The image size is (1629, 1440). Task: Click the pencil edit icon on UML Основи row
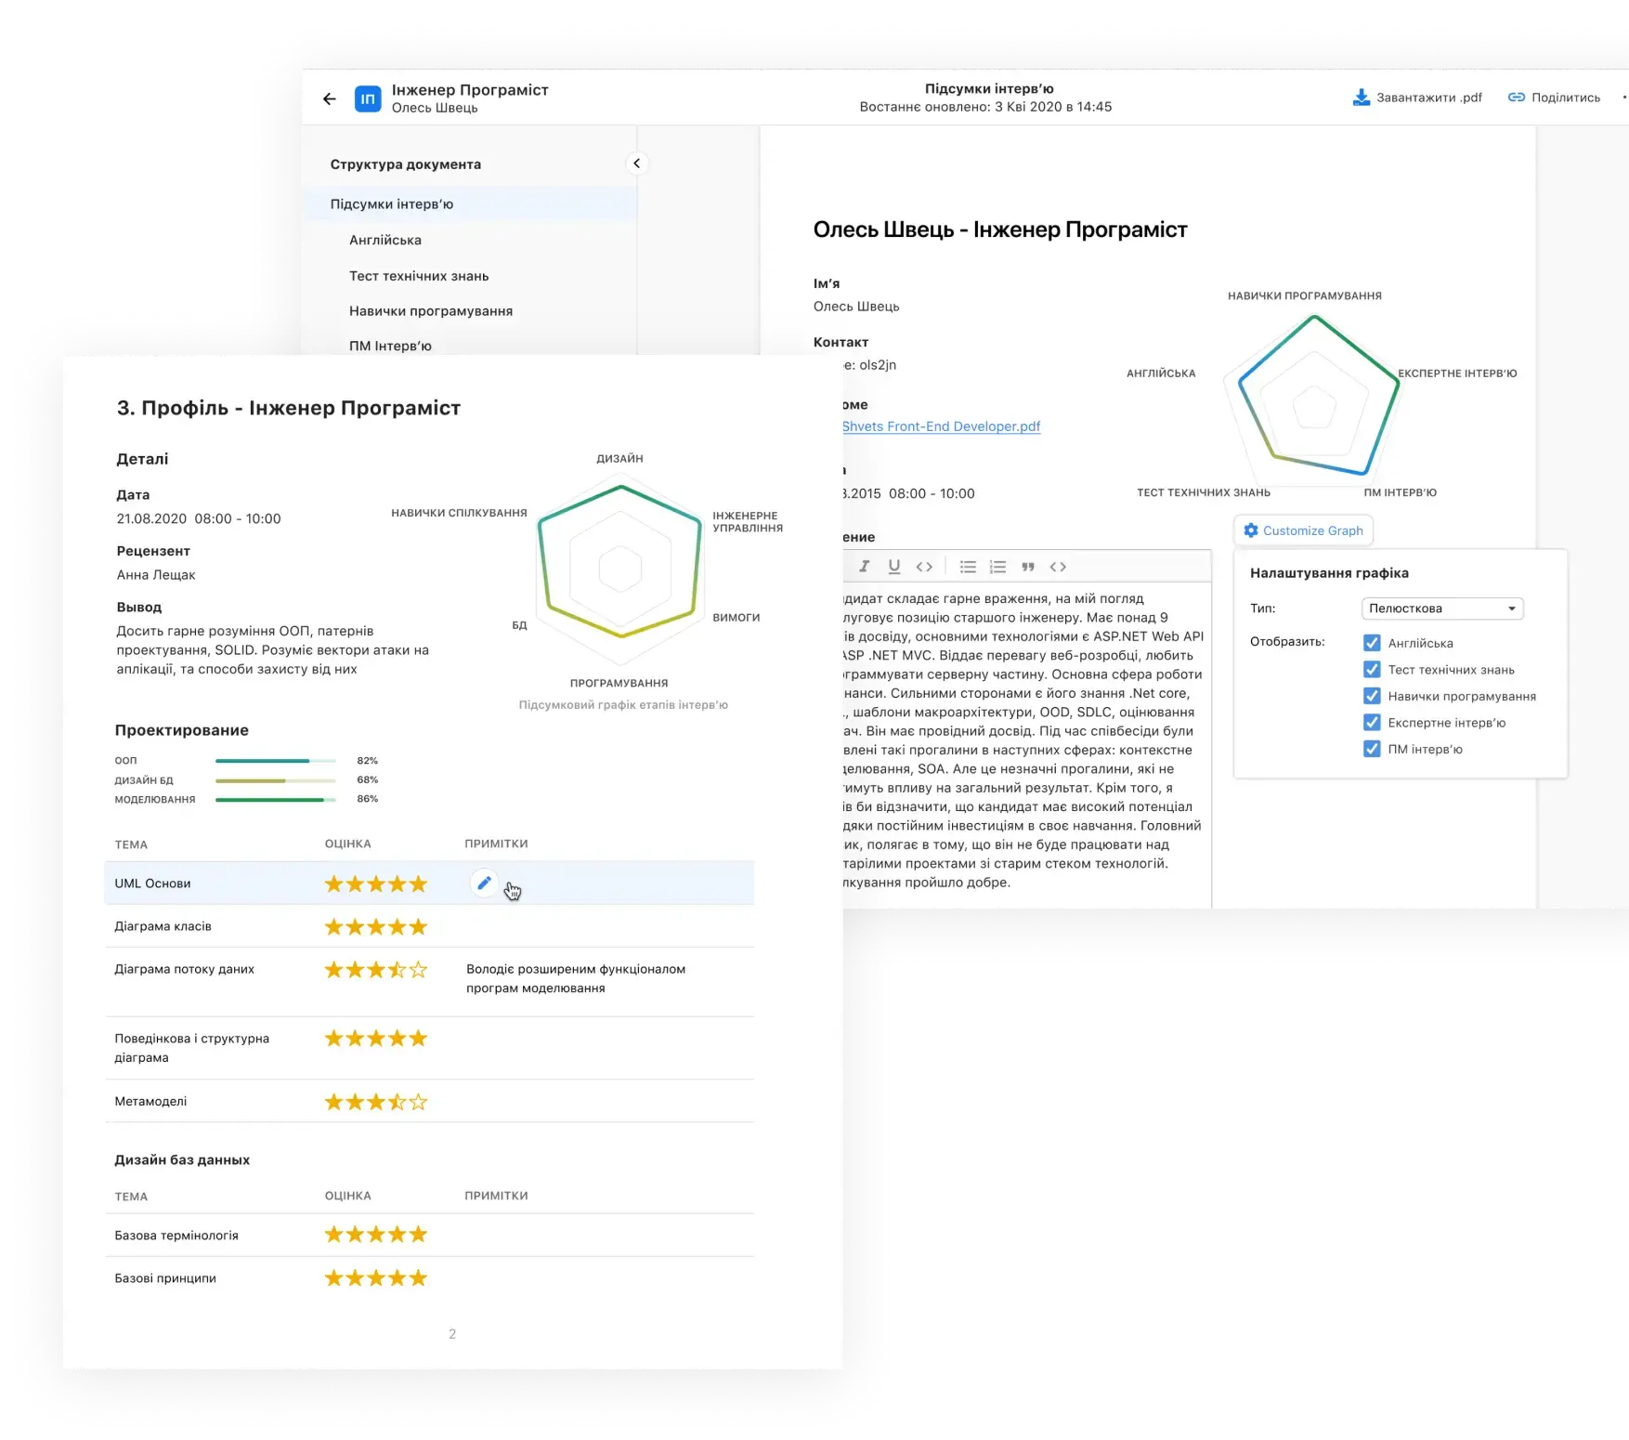[484, 884]
